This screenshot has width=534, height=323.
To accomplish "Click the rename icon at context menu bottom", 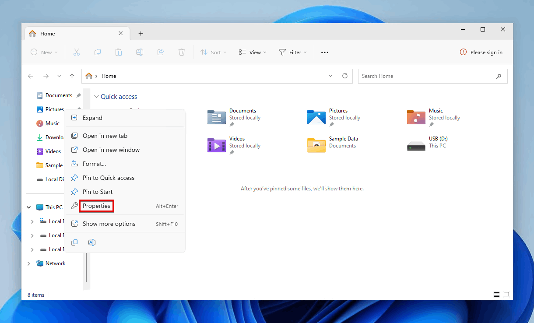I will [92, 242].
